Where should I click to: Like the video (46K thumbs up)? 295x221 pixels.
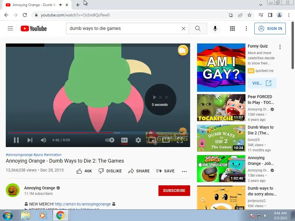pyautogui.click(x=84, y=171)
